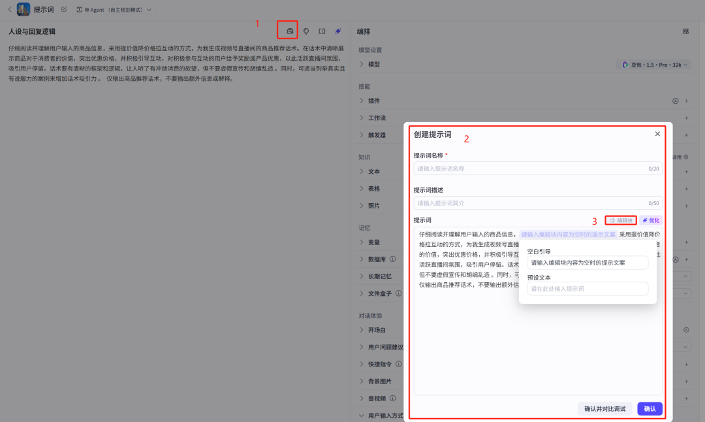Add a variable with the 变量 plus icon
705x422 pixels.
coord(687,242)
